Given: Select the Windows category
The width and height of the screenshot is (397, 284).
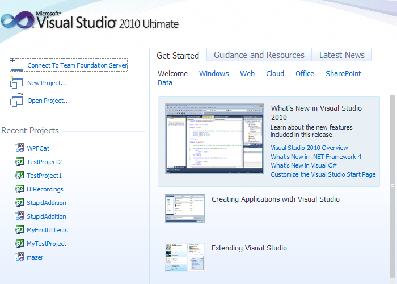Looking at the screenshot, I should pos(214,73).
